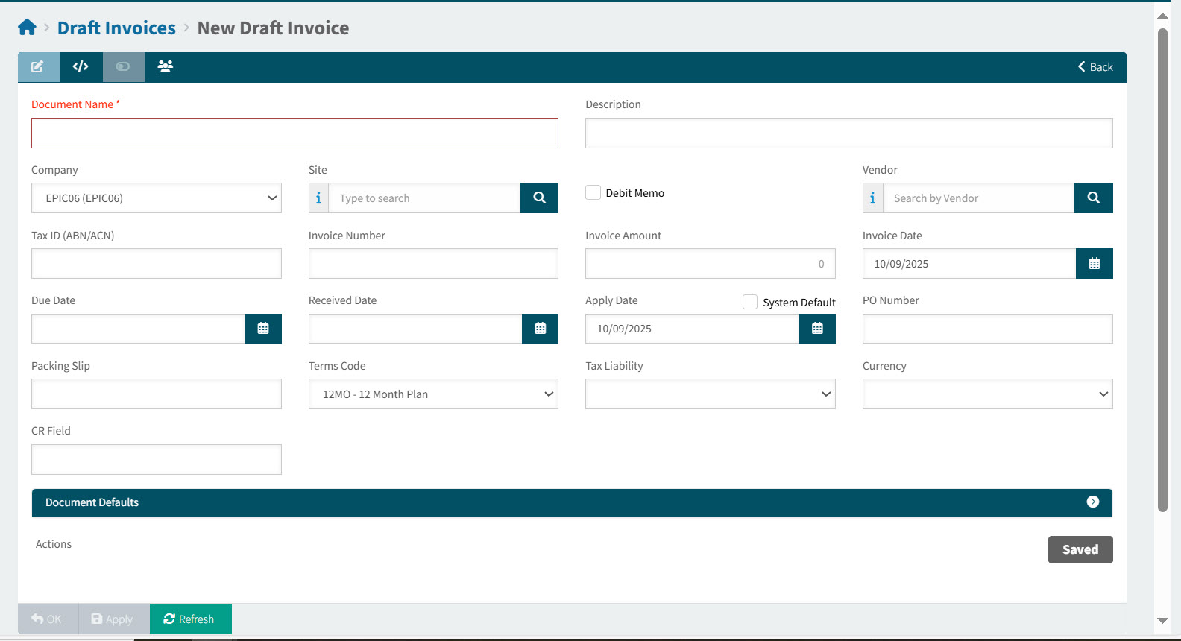
Task: Click the Refresh button
Action: coord(190,619)
